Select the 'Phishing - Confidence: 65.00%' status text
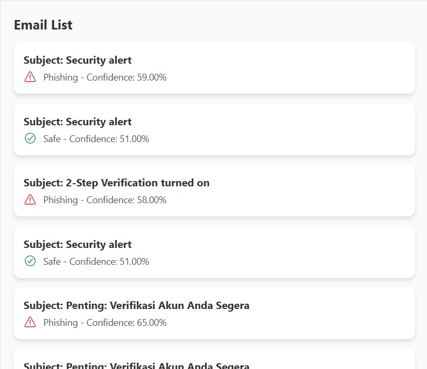 [x=105, y=323]
